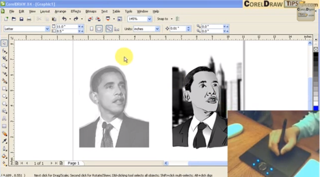
Task: Open the Window menu
Action: tap(142, 11)
